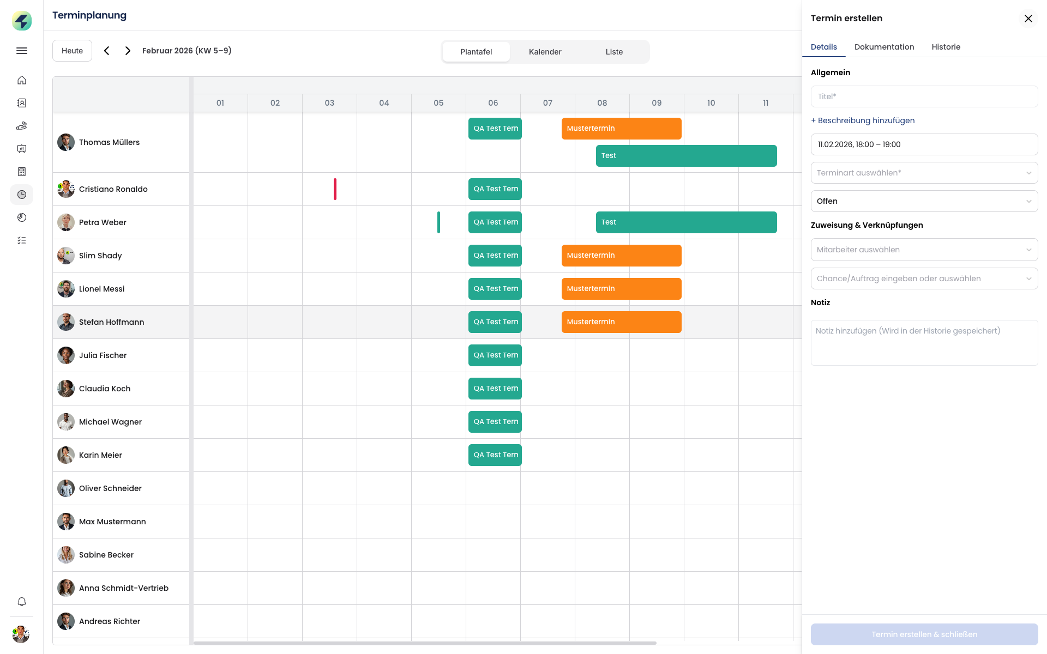The height and width of the screenshot is (654, 1047).
Task: Click the horizontal scrollbar under the plan board
Action: 425,643
